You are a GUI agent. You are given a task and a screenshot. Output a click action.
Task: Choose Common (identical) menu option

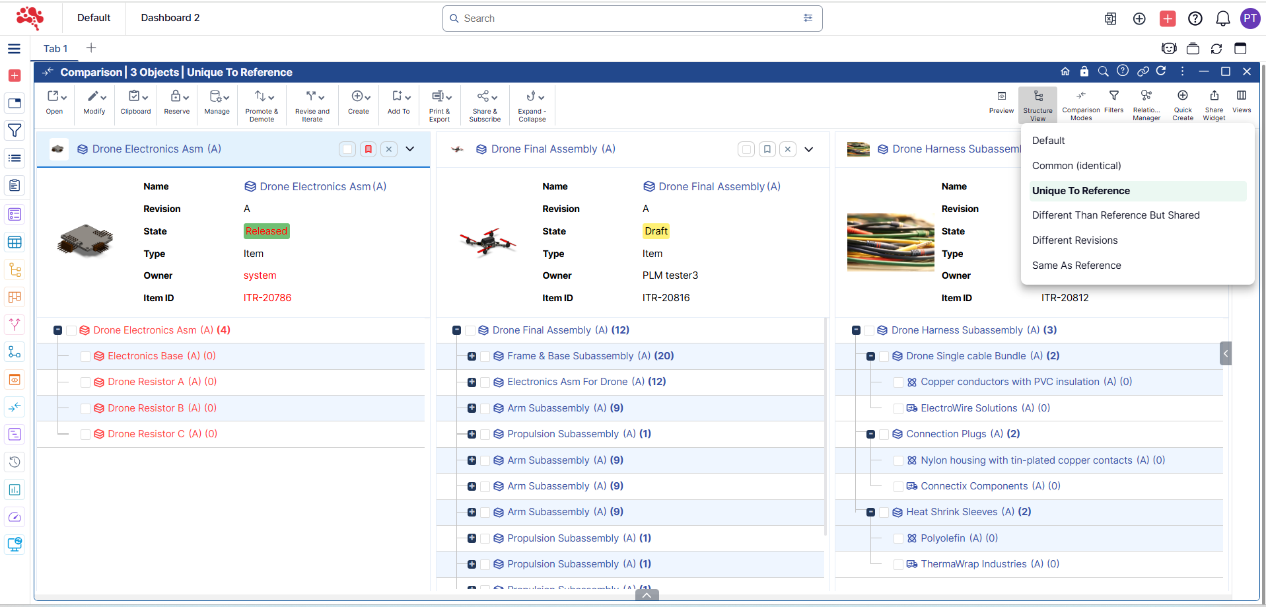coord(1076,166)
